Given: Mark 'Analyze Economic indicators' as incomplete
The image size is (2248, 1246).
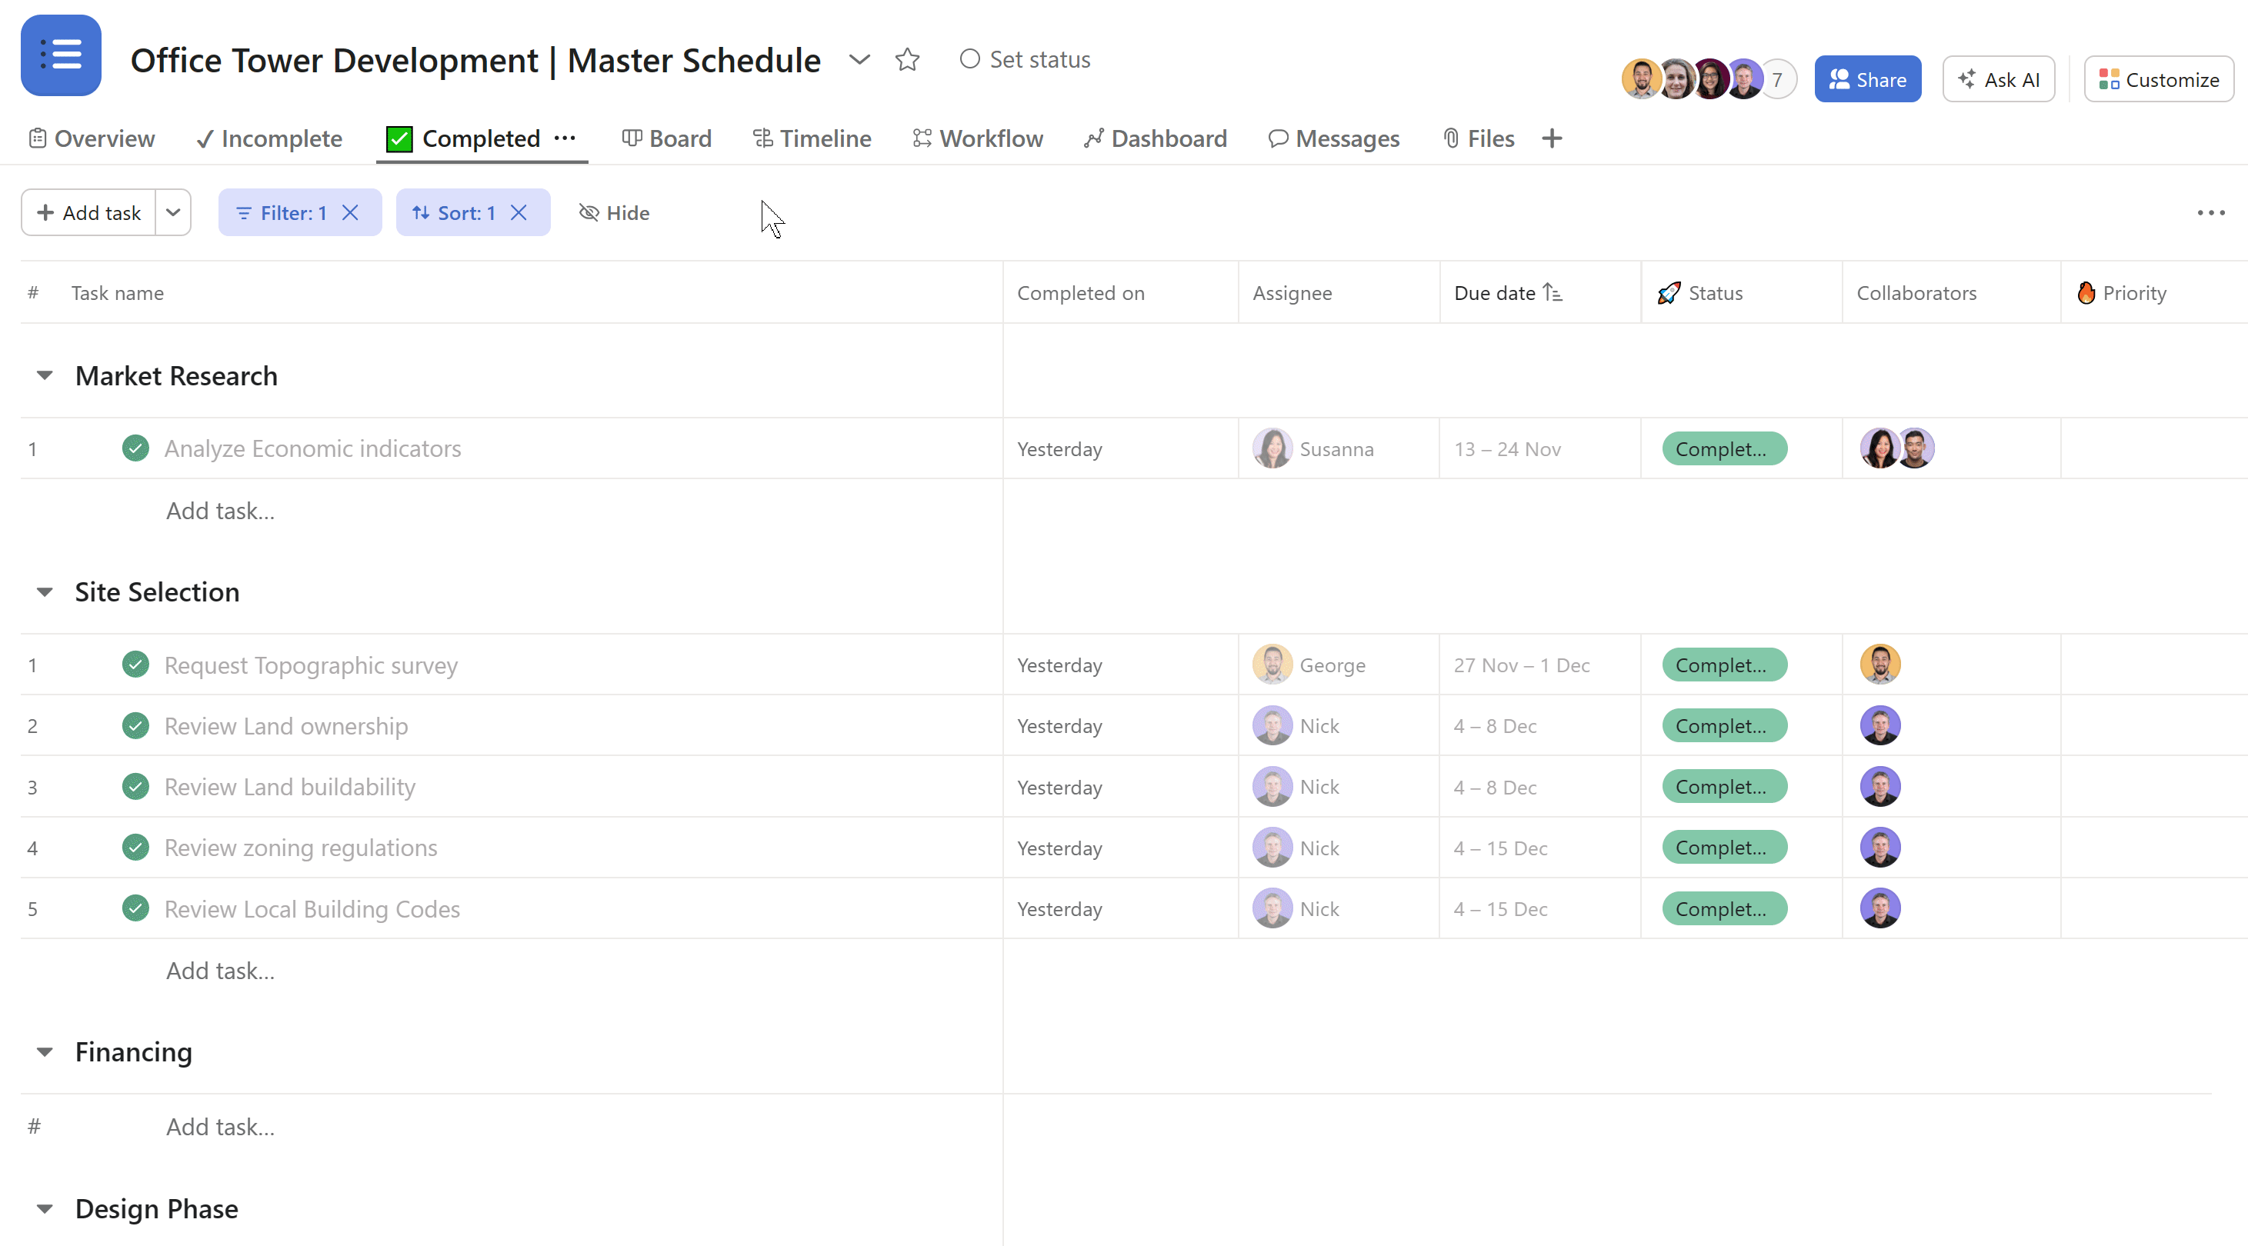Looking at the screenshot, I should [x=136, y=448].
